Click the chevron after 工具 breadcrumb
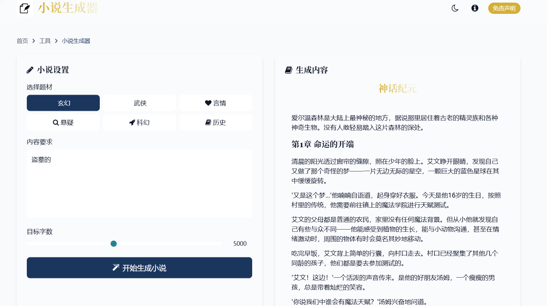This screenshot has height=306, width=547. (56, 41)
